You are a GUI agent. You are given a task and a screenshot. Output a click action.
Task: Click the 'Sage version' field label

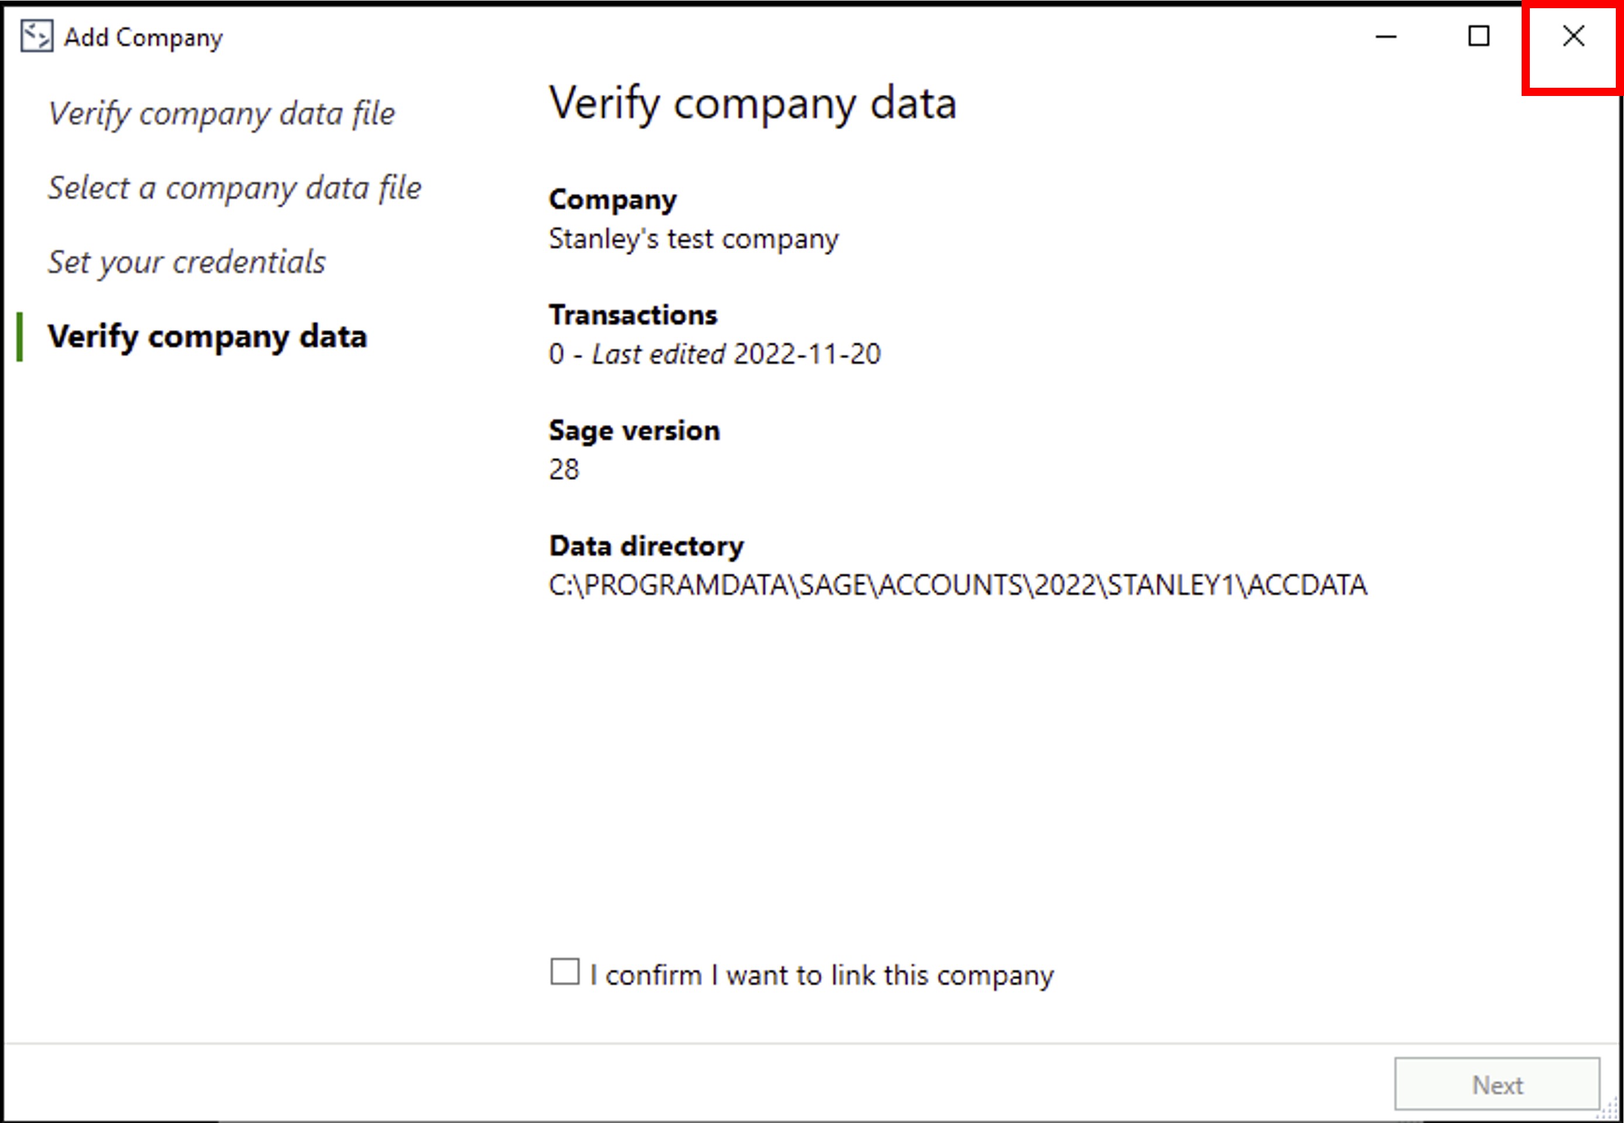coord(634,430)
